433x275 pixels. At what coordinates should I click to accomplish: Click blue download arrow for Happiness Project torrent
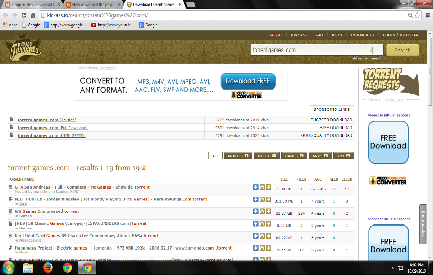click(256, 248)
